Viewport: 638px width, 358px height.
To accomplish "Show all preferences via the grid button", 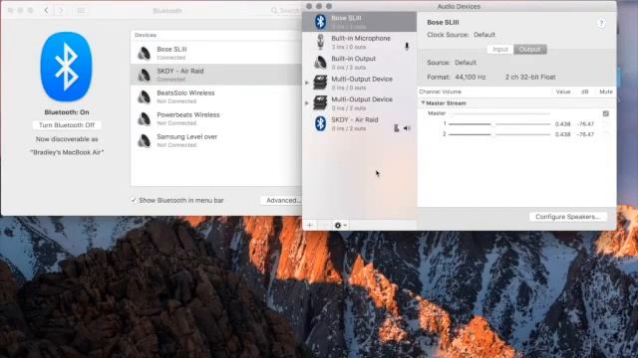I will [81, 11].
